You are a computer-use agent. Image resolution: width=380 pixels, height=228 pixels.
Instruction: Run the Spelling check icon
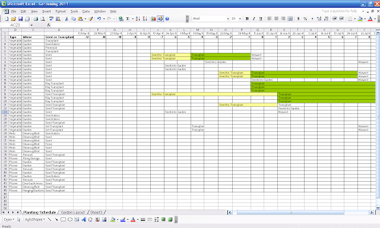pyautogui.click(x=51, y=18)
